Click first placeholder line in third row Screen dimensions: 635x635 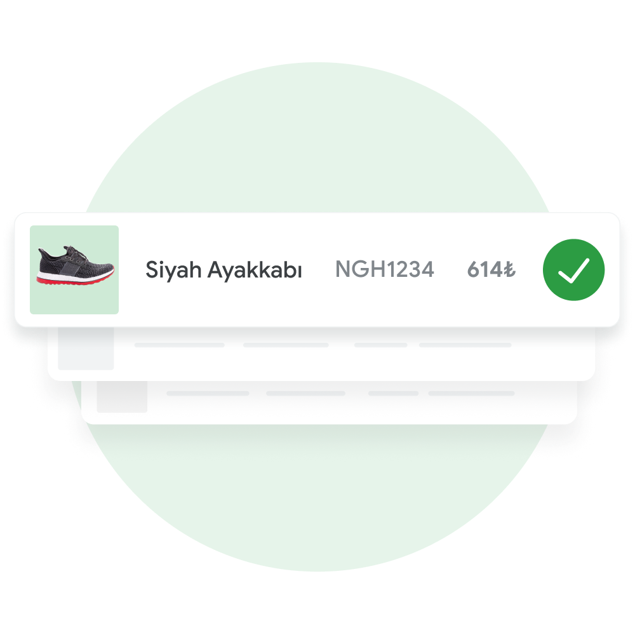pos(208,393)
